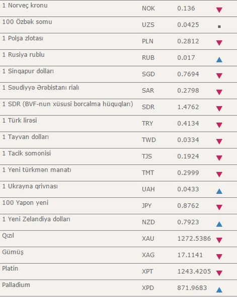Click the SGD currency code

[148, 74]
